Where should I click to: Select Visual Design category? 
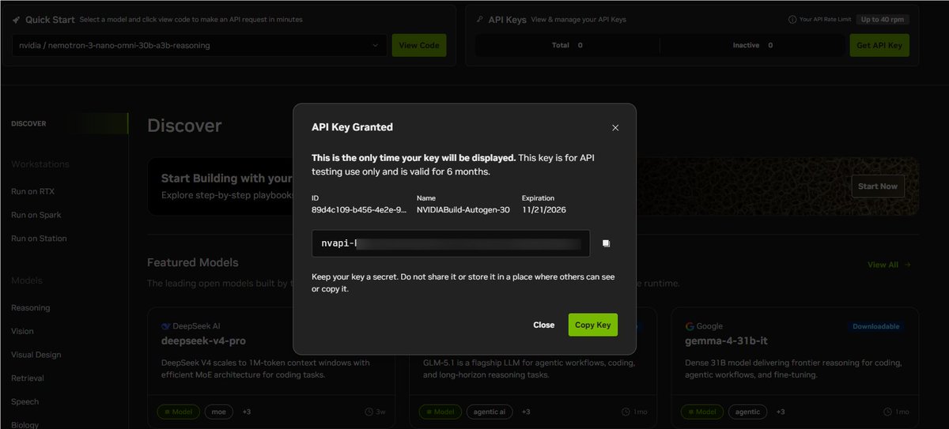[36, 355]
